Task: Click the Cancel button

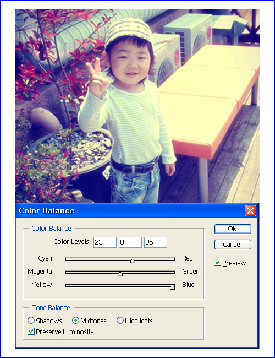Action: click(x=233, y=245)
